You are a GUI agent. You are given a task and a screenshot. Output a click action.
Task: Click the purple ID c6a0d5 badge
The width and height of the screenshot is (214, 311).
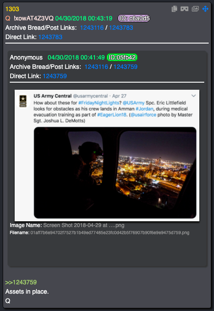pos(134,18)
